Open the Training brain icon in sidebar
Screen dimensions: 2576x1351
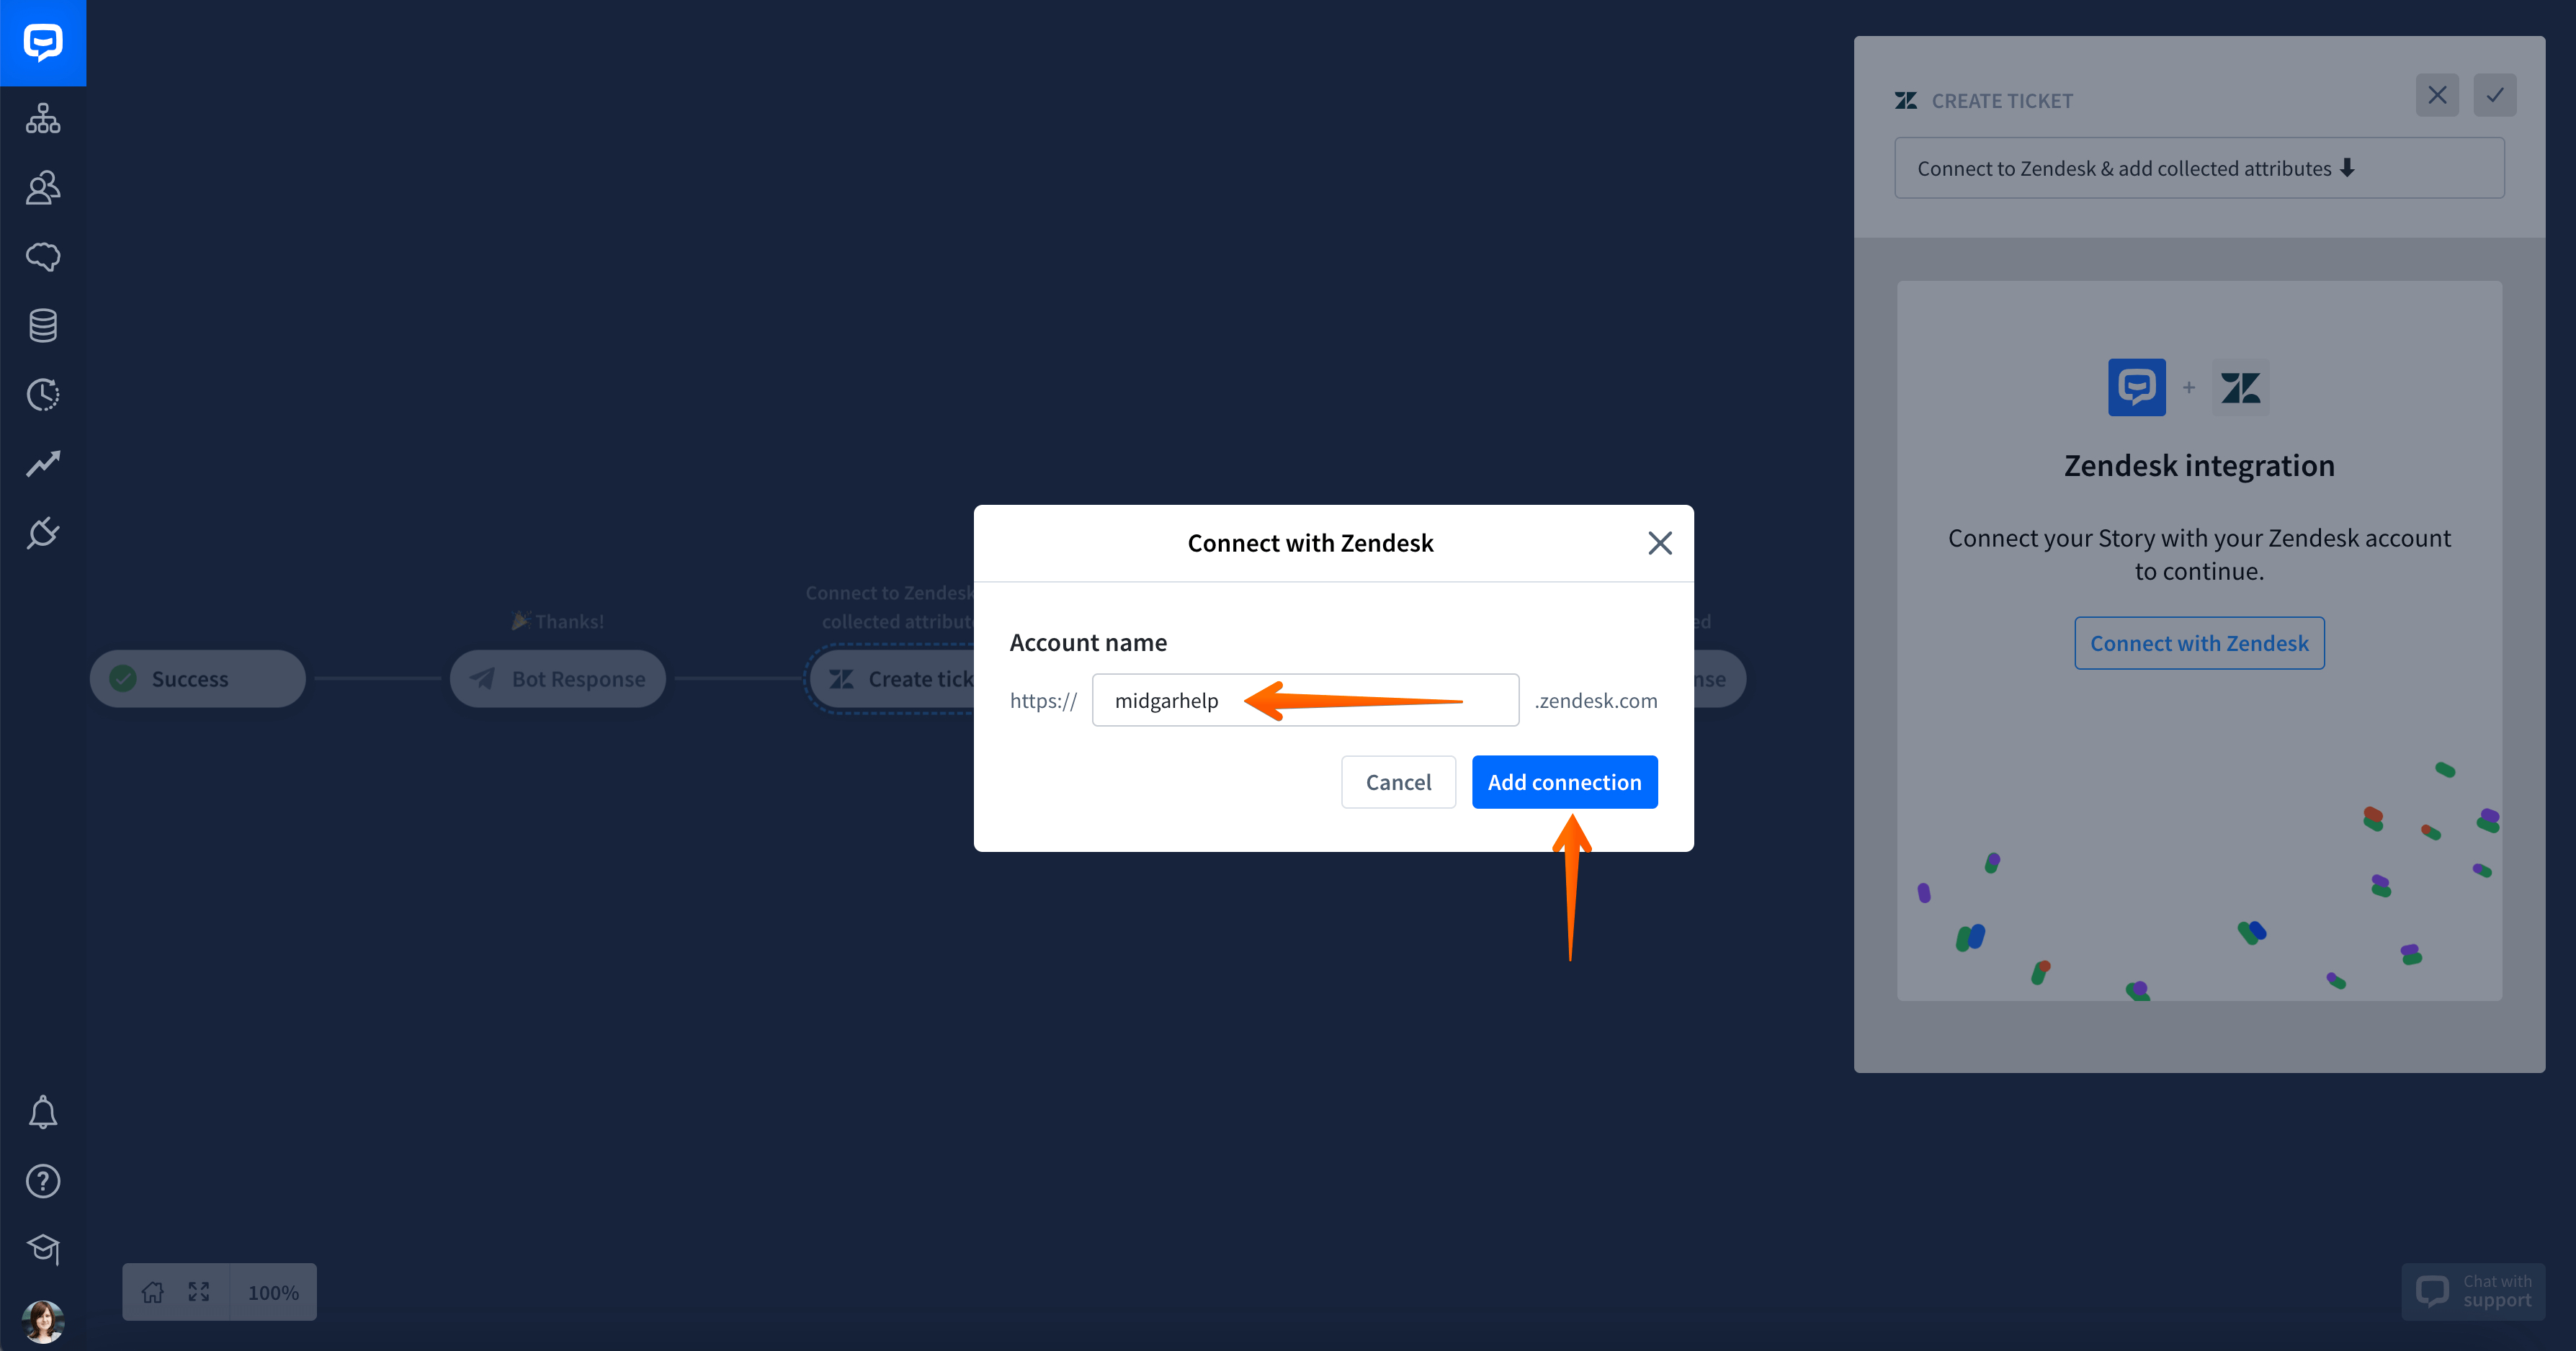point(43,256)
